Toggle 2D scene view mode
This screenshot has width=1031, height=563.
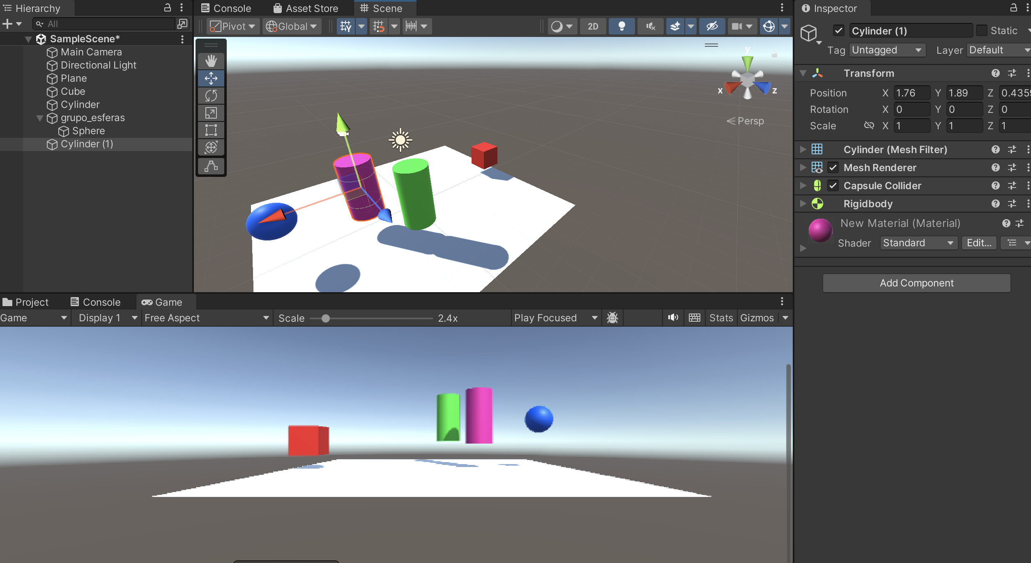(593, 26)
